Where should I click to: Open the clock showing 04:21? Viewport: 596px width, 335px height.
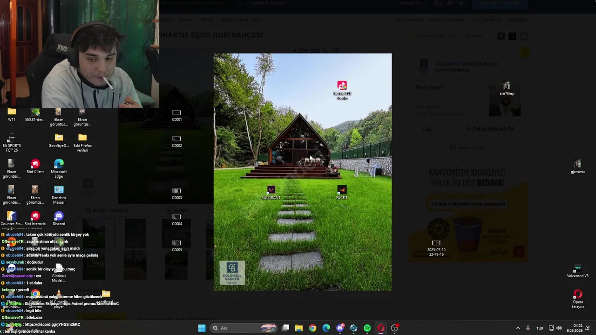click(577, 328)
